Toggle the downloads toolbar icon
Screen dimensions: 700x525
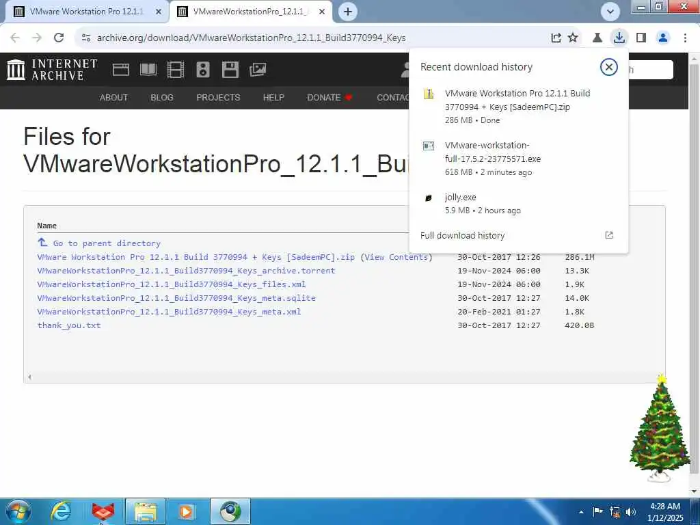point(619,38)
